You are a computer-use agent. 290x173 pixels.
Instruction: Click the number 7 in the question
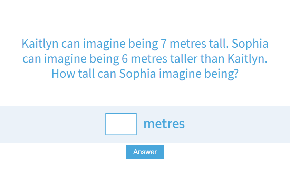164,44
